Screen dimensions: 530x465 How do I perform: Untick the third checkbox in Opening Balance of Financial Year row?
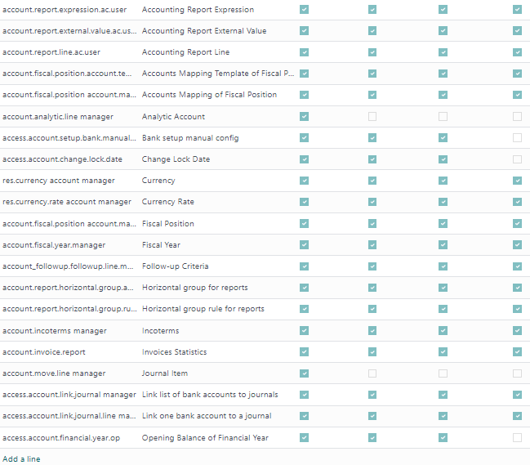[443, 437]
